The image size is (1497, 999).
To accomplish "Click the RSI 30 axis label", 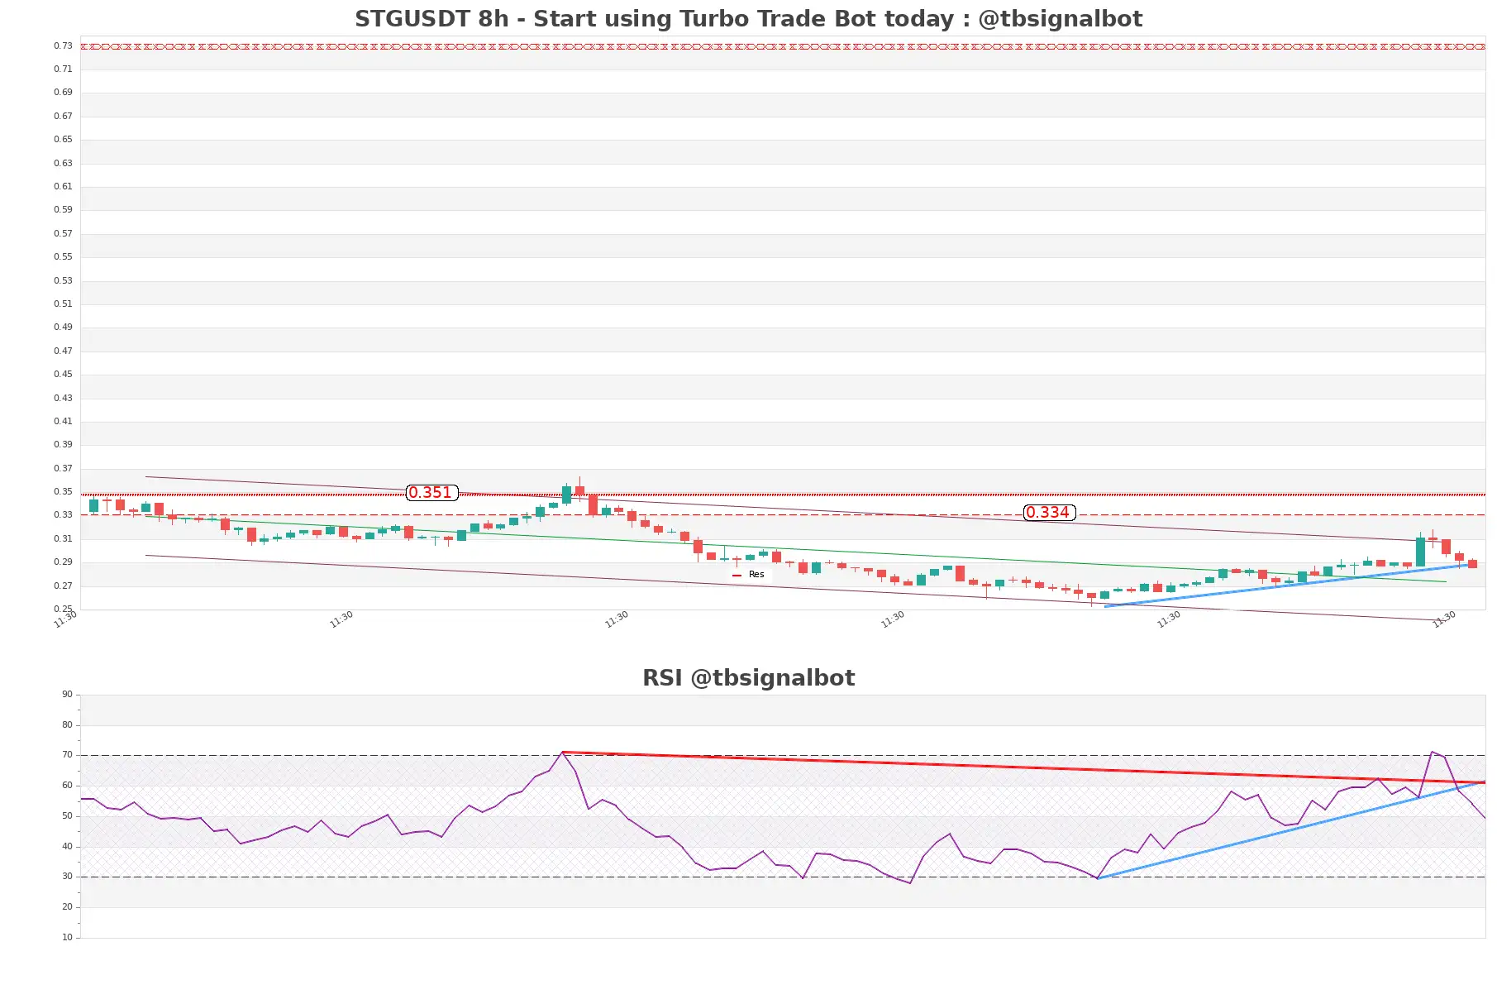I will (x=67, y=877).
